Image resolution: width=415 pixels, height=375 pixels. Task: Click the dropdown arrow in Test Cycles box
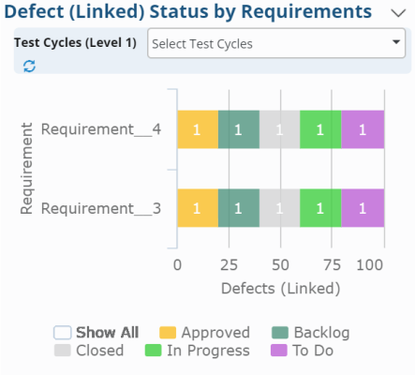[396, 42]
